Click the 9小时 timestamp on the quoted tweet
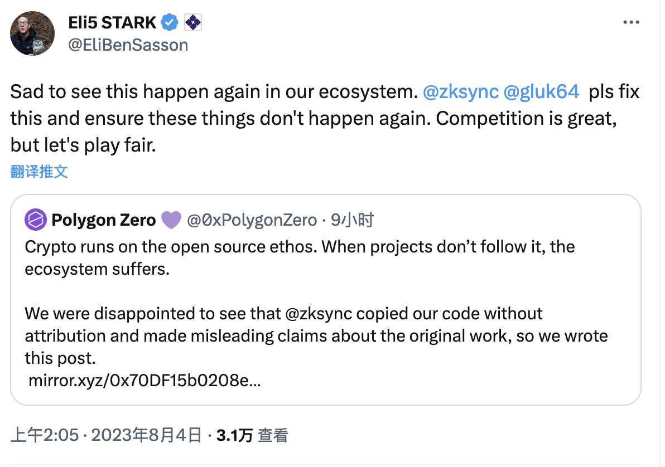Screen dimensions: 665x467 351,221
